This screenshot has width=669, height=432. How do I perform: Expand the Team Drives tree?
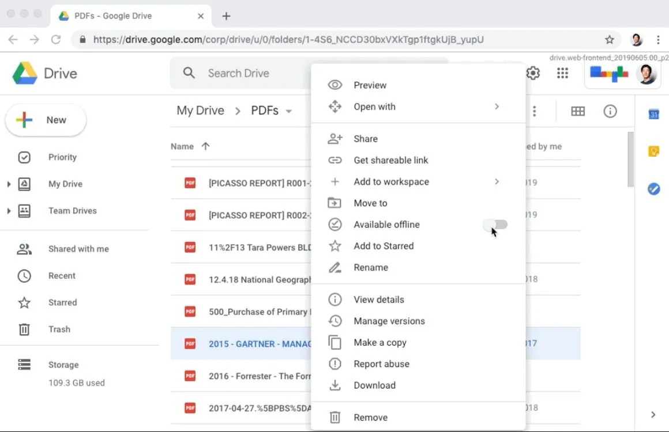coord(9,211)
